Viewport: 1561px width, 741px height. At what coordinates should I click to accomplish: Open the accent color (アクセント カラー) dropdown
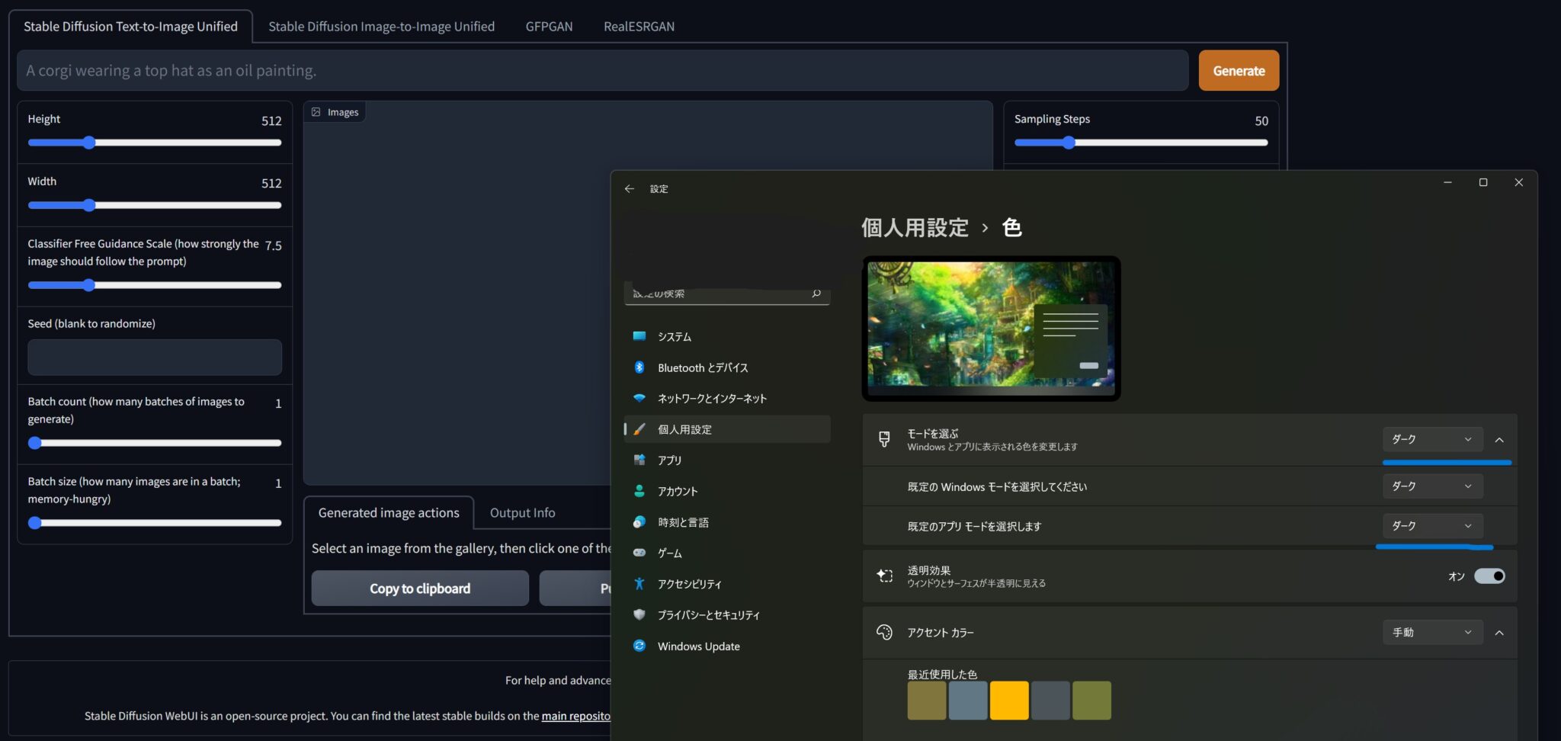coord(1431,633)
